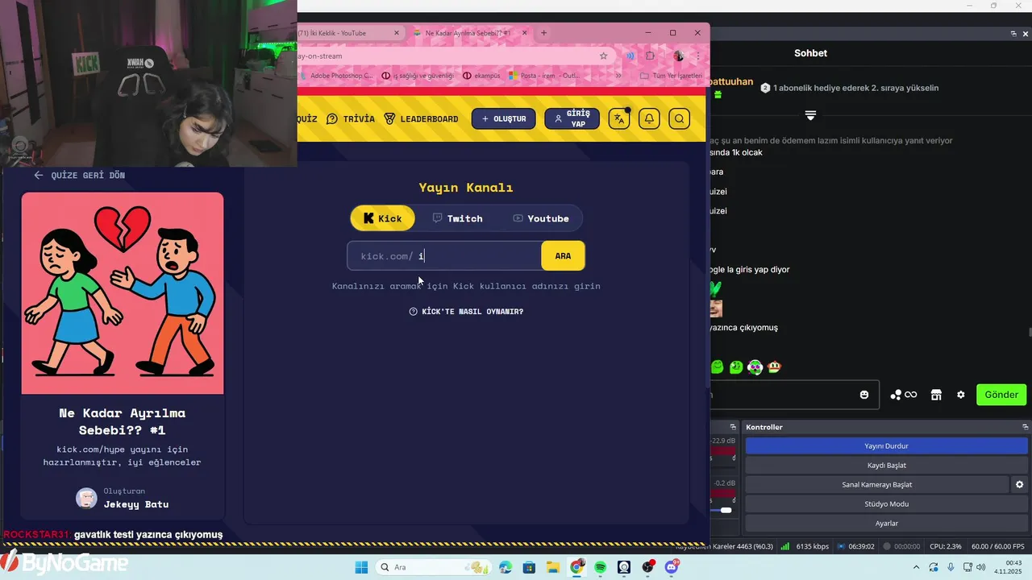The image size is (1032, 580).
Task: Open the Tüm Yer İşaretleri bookmarks folder
Action: [671, 76]
